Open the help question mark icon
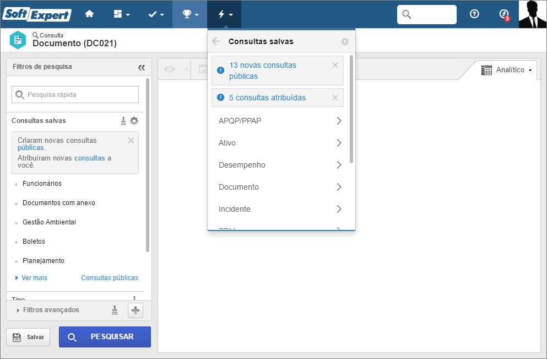Image resolution: width=547 pixels, height=359 pixels. [x=474, y=14]
